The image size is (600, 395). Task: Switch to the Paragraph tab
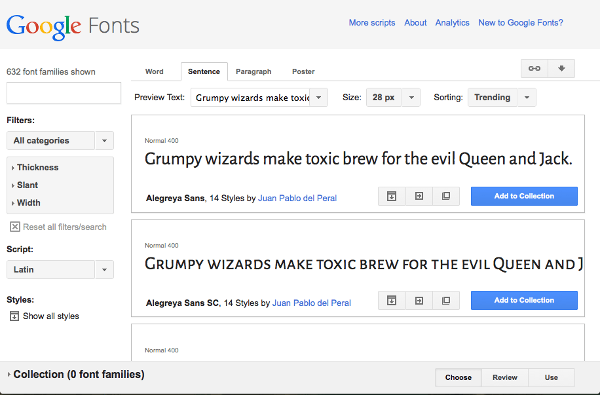[x=253, y=71]
